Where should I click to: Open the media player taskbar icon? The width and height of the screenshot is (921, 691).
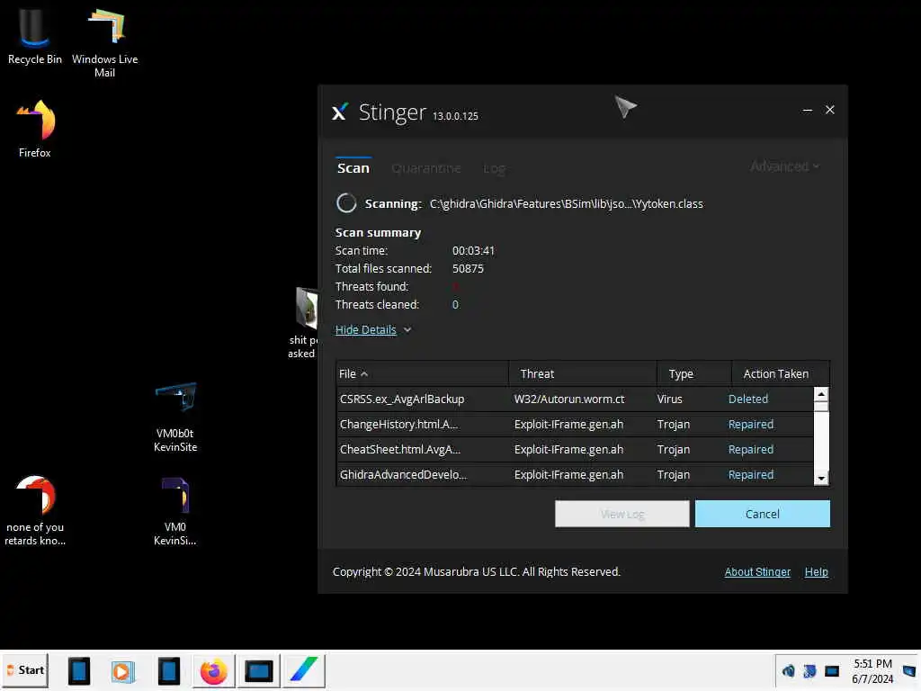pos(122,671)
